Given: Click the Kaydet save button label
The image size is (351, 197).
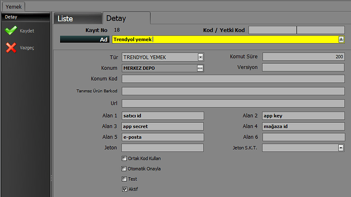Looking at the screenshot, I should point(27,31).
